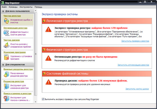Click the Чистка реестра cleaning icon
157x109 pixels.
click(6, 21)
